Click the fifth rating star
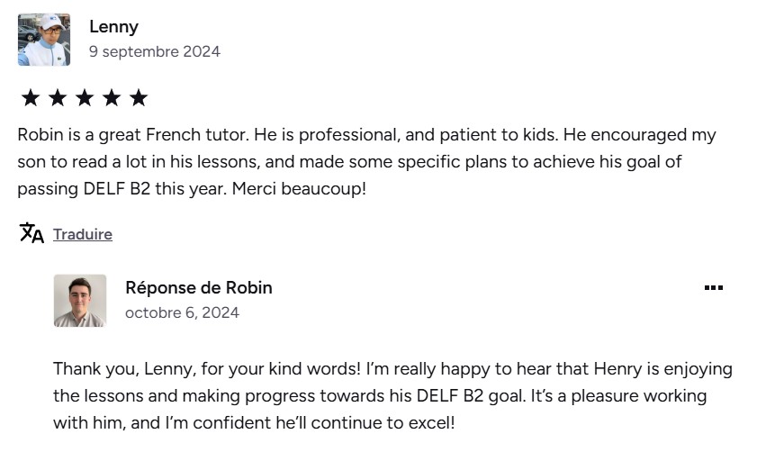This screenshot has width=757, height=452. click(x=139, y=97)
